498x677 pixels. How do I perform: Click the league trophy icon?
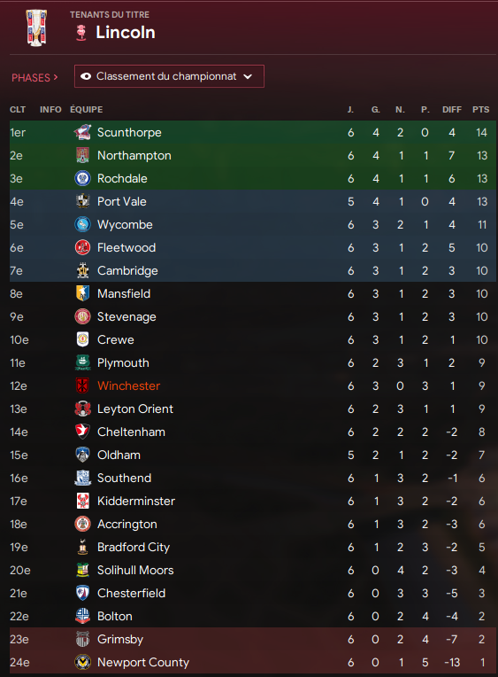point(37,28)
